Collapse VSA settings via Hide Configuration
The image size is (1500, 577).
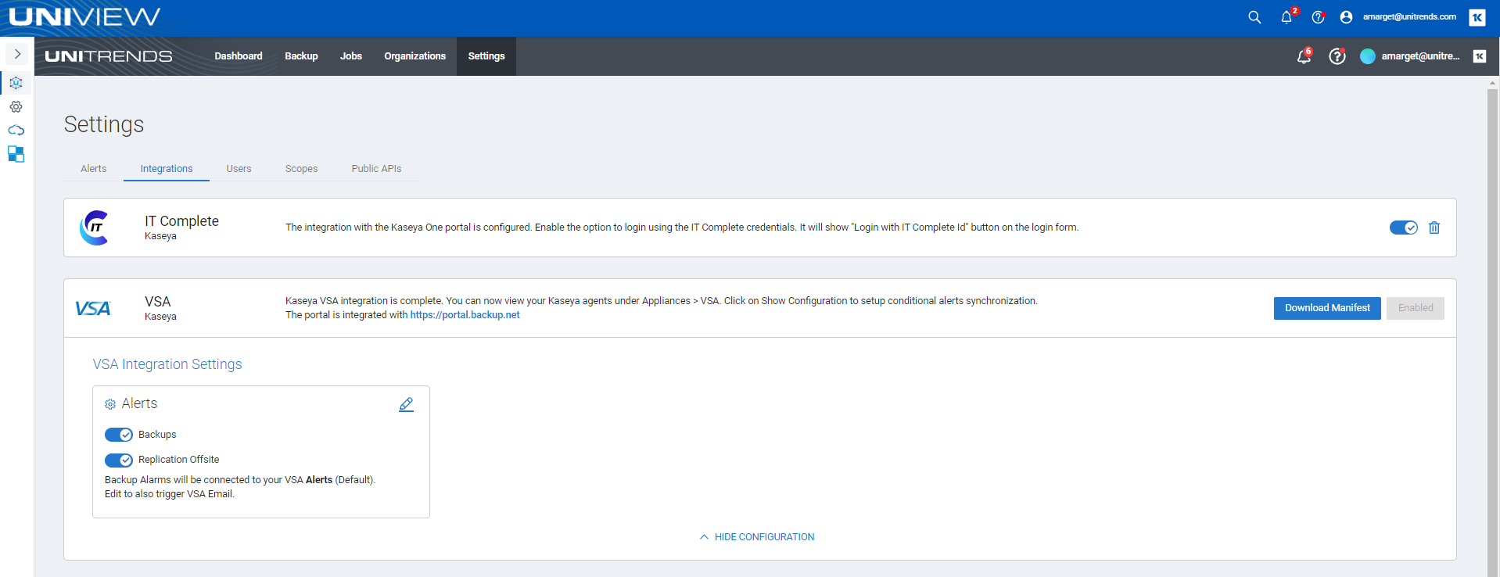757,537
